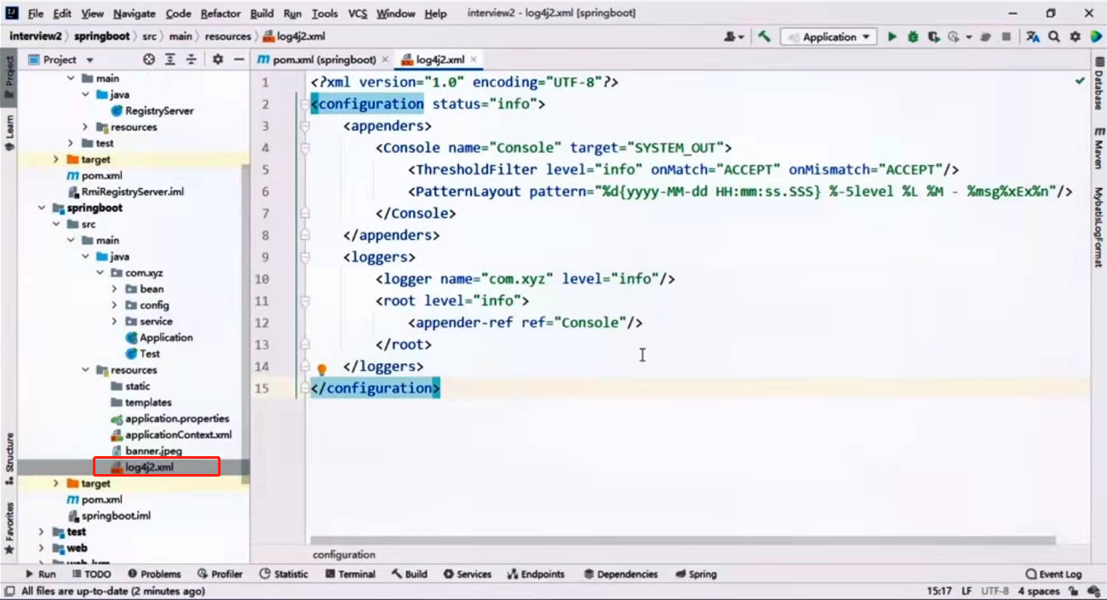Screen dimensions: 1107x600
Task: Select applicationContext.xml in project tree
Action: (178, 435)
